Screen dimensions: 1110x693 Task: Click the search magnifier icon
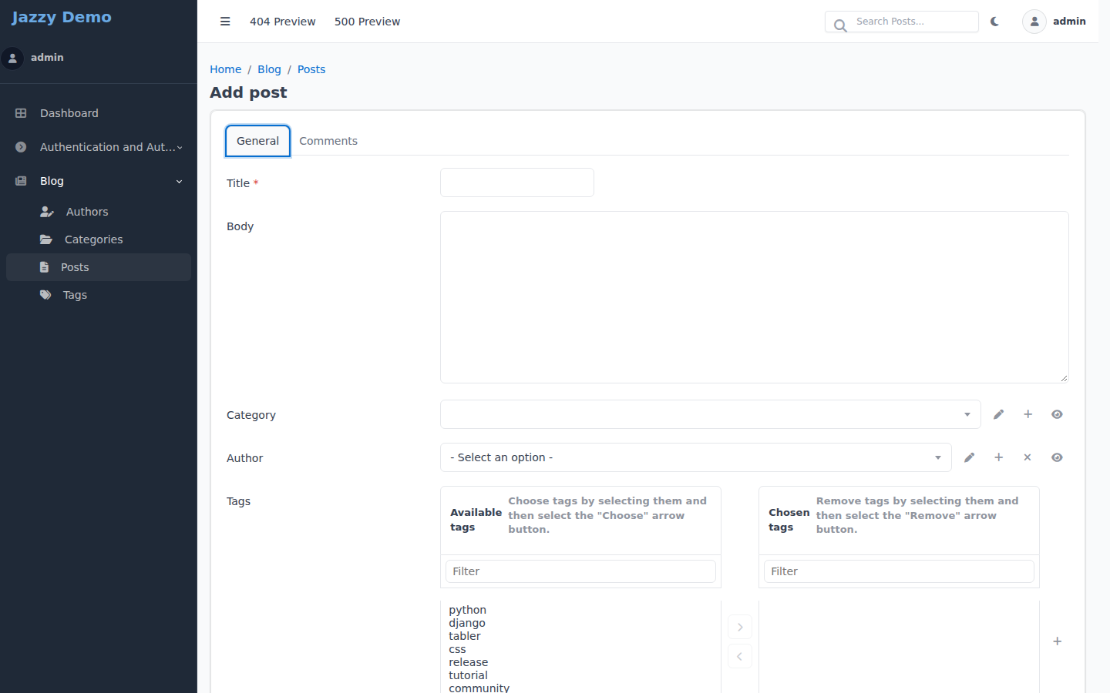click(840, 25)
